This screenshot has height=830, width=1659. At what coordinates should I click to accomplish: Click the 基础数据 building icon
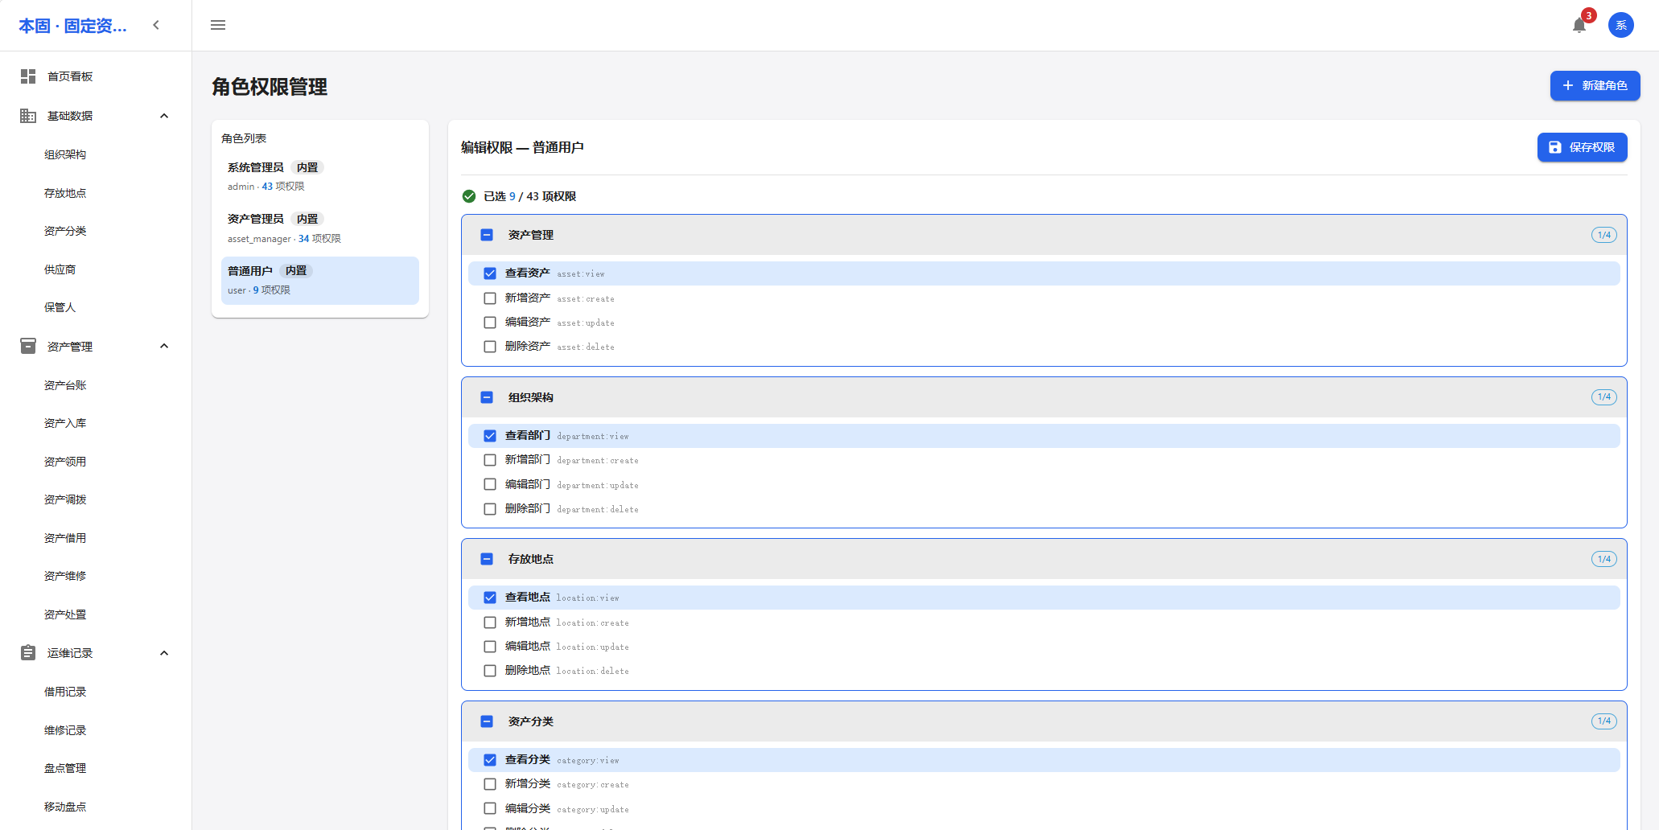tap(28, 116)
